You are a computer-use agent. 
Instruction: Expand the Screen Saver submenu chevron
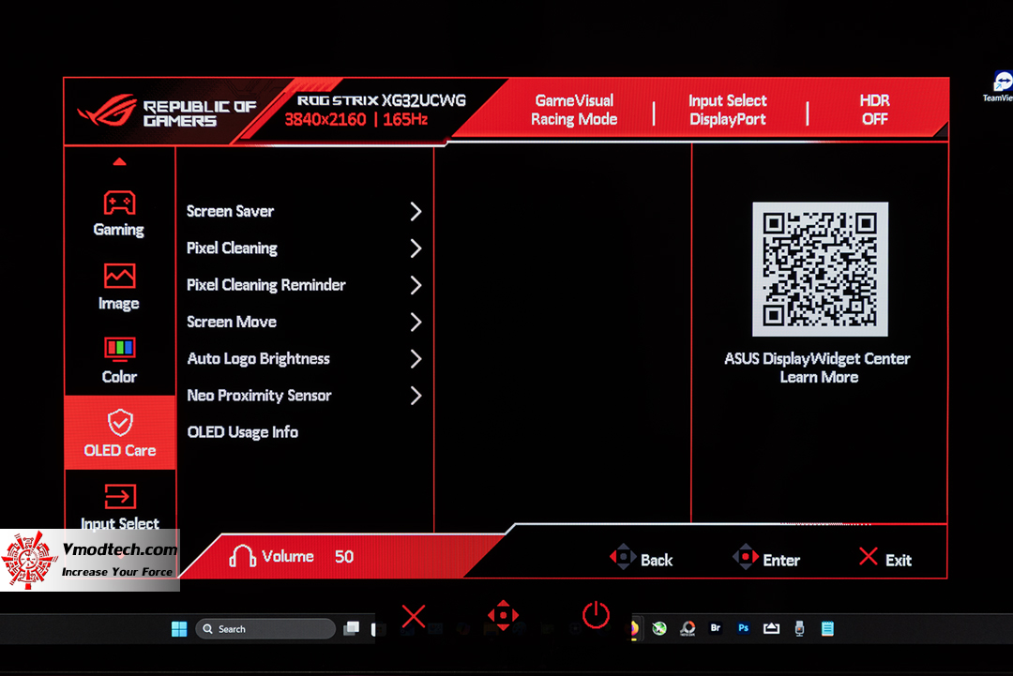(416, 211)
